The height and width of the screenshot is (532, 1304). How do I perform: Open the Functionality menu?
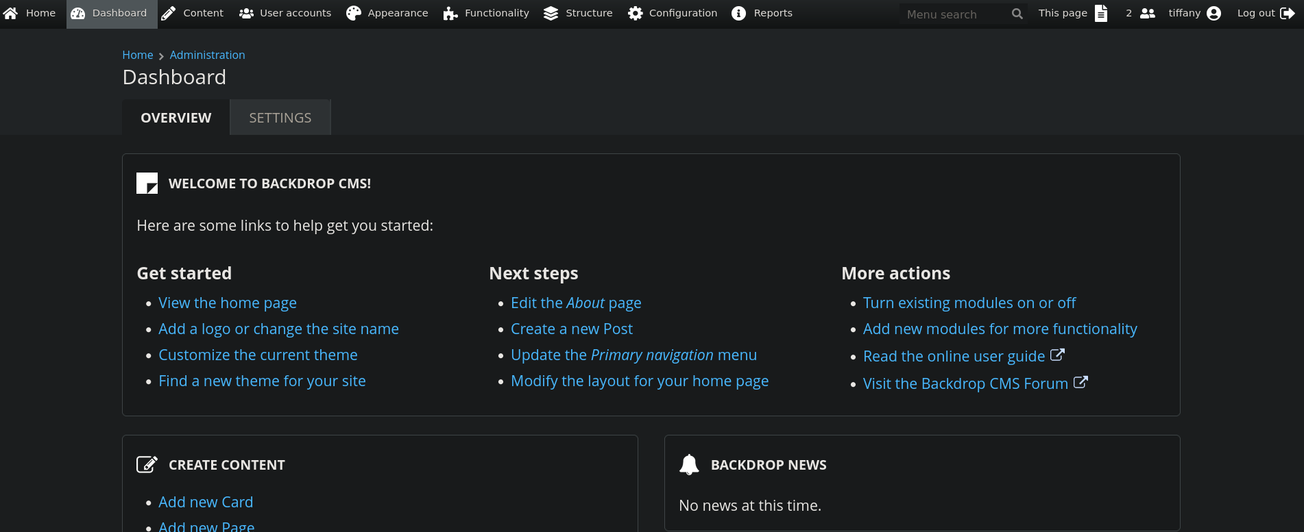click(x=486, y=14)
